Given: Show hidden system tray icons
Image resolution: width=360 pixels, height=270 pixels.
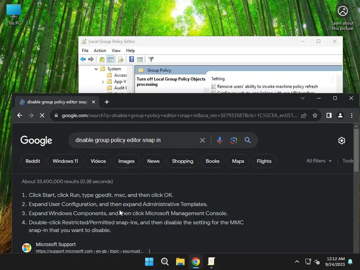Looking at the screenshot, I should (297, 262).
